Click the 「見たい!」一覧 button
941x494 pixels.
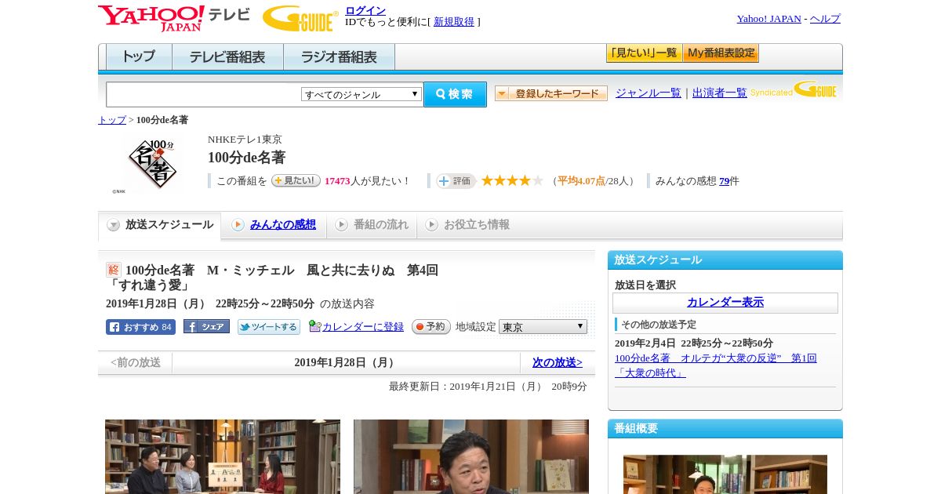pos(644,53)
